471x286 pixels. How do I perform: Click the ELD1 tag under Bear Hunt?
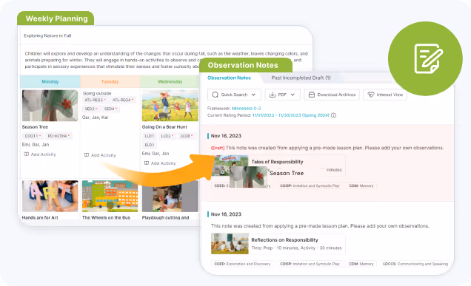pos(150,145)
